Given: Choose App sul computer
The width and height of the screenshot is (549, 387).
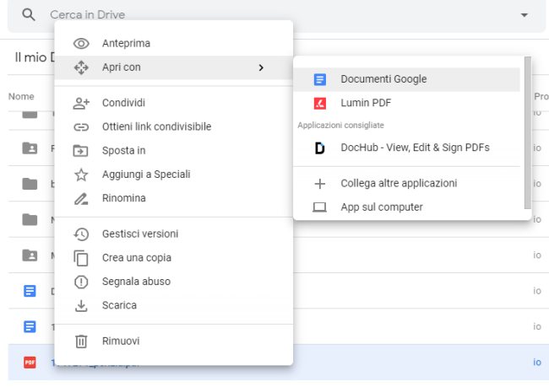Looking at the screenshot, I should tap(406, 207).
